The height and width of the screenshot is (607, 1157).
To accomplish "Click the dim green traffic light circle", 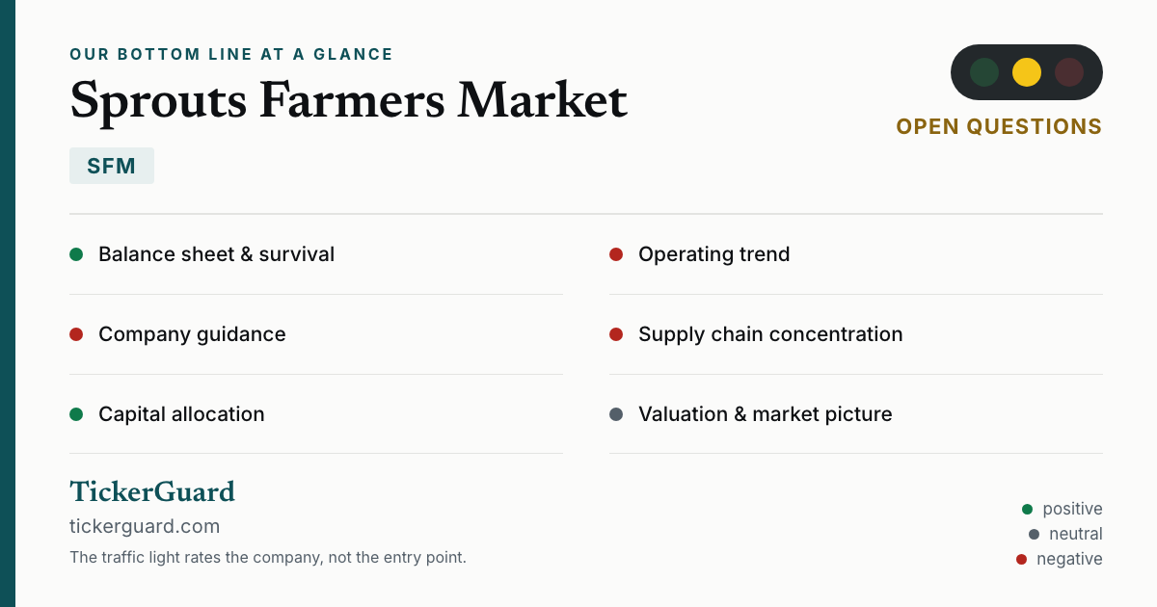I will point(984,72).
